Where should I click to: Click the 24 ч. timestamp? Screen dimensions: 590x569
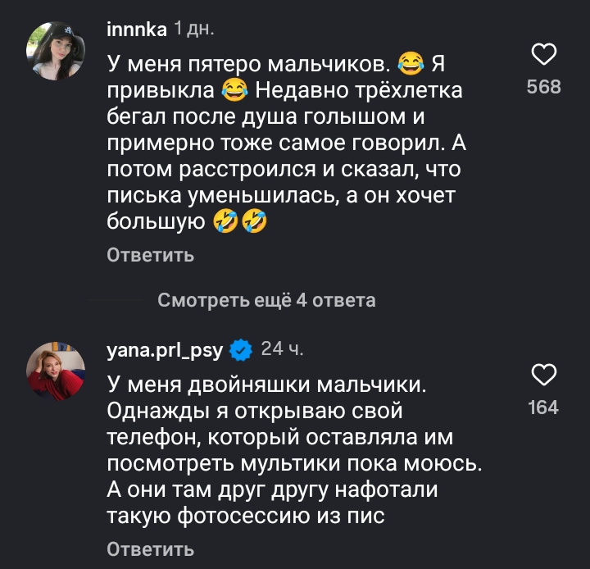tap(282, 350)
